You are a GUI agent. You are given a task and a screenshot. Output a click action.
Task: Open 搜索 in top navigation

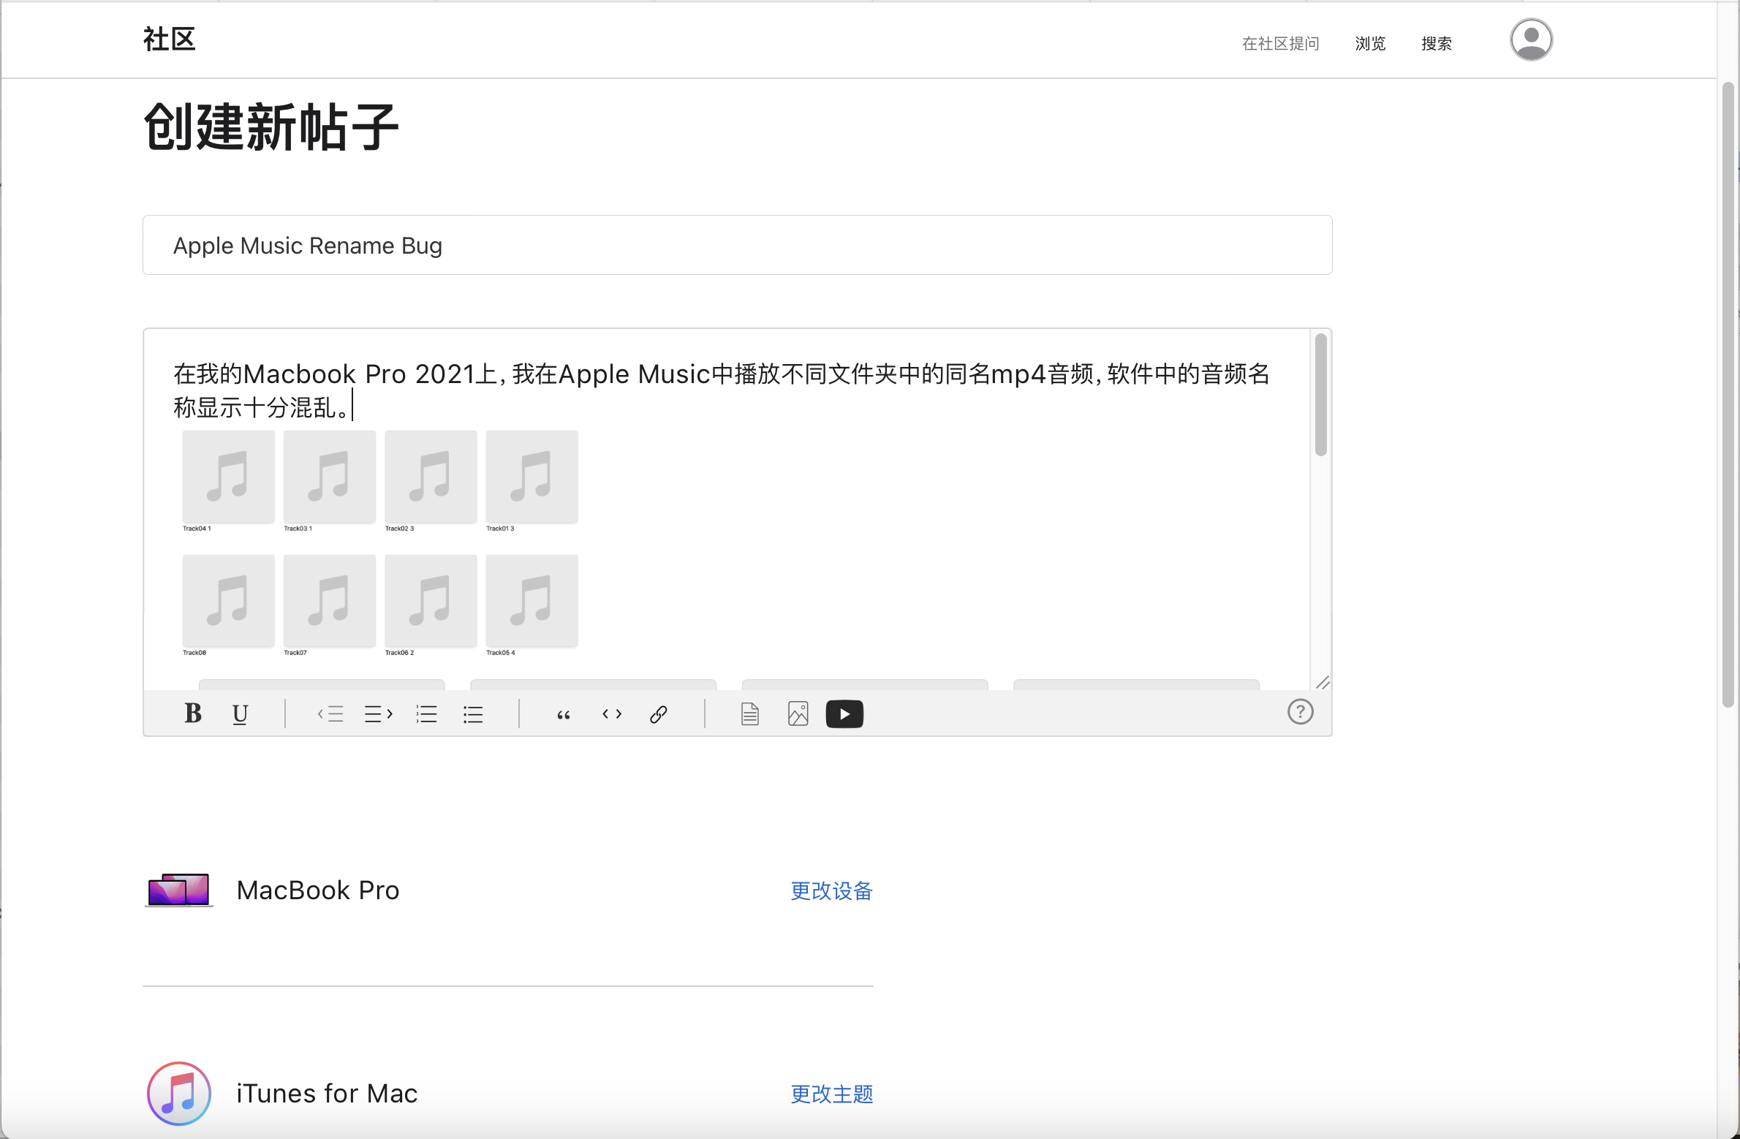click(x=1436, y=44)
